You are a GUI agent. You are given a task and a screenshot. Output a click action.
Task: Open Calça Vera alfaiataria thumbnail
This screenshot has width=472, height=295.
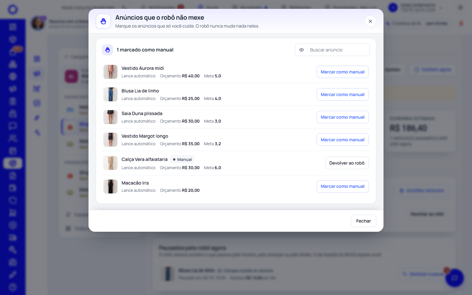tap(110, 163)
